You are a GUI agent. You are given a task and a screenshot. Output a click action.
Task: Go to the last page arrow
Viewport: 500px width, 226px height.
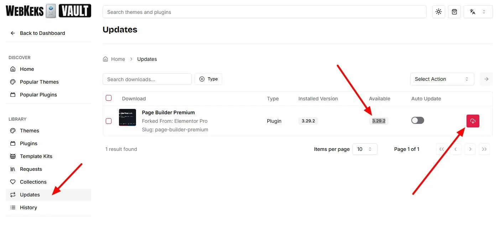pos(484,149)
